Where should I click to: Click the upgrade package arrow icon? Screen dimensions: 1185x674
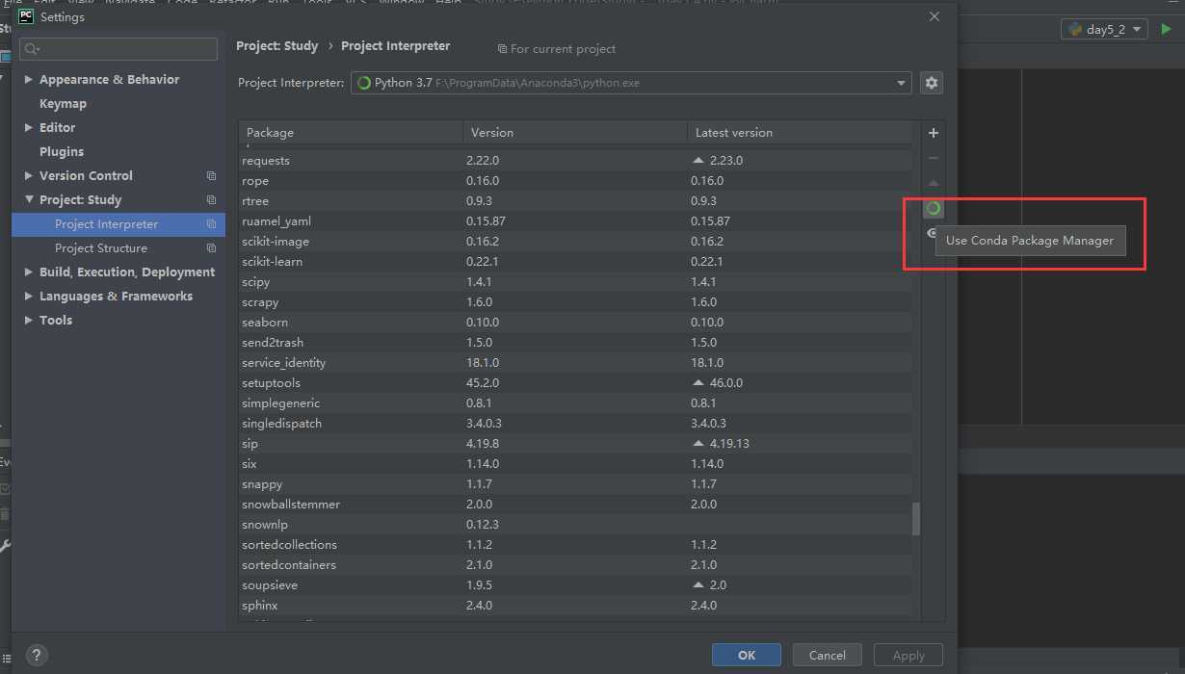pos(933,183)
